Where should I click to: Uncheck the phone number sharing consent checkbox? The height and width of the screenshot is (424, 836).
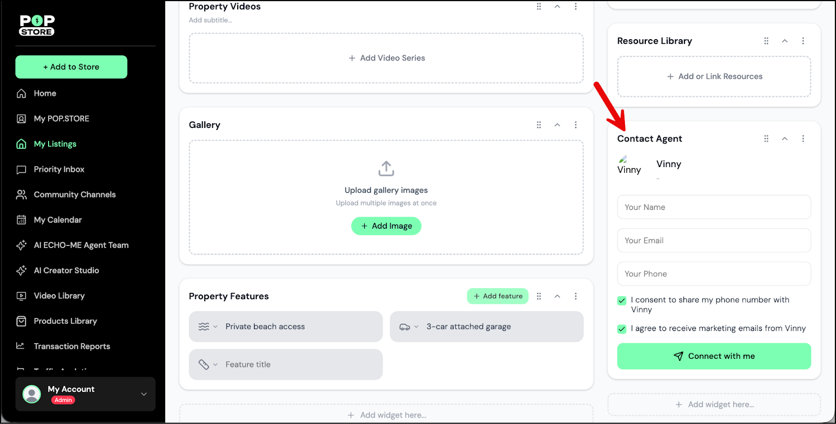coord(622,300)
